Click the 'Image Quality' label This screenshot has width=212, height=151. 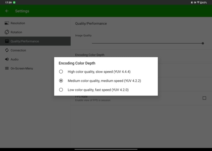point(83,35)
